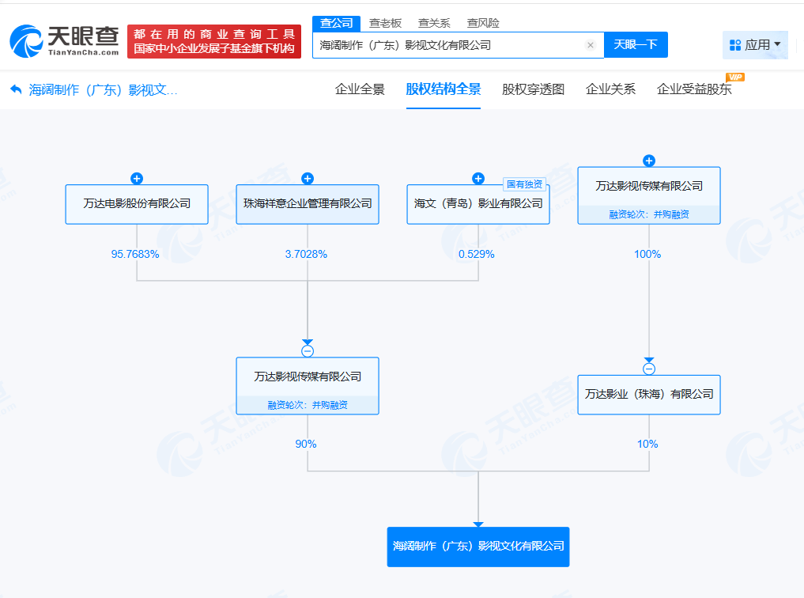Viewport: 804px width, 598px height.
Task: Click the 3.7028% share percentage
Action: pos(306,255)
